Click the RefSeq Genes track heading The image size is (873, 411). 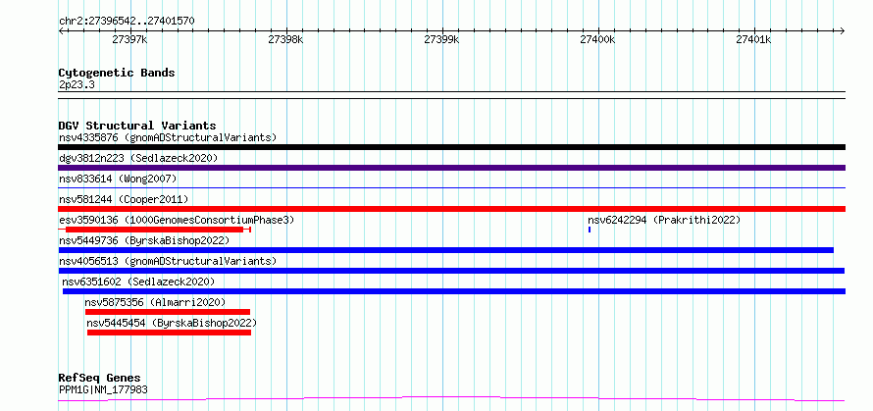pyautogui.click(x=99, y=378)
